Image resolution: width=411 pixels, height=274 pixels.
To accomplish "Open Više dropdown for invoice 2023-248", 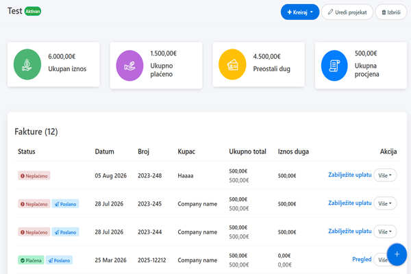I will pyautogui.click(x=385, y=175).
